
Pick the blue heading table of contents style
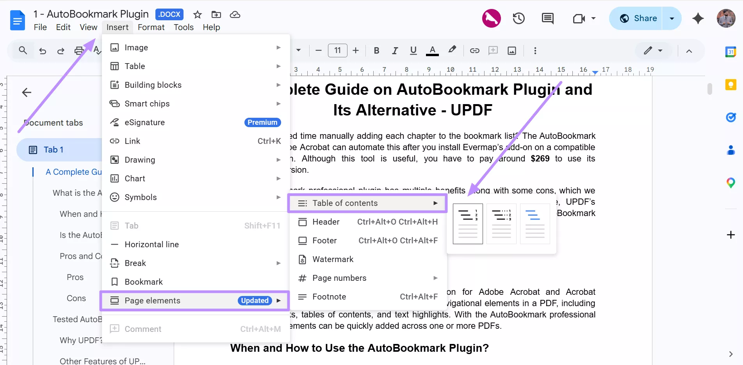tap(535, 223)
